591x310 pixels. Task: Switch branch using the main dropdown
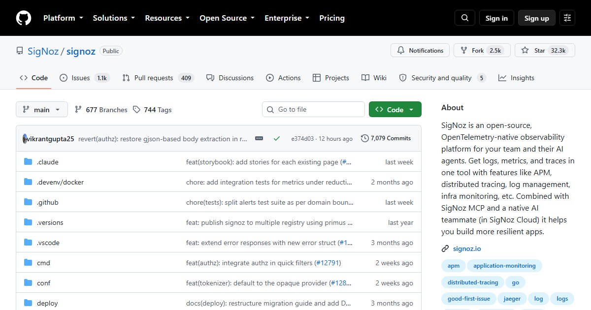tap(42, 110)
